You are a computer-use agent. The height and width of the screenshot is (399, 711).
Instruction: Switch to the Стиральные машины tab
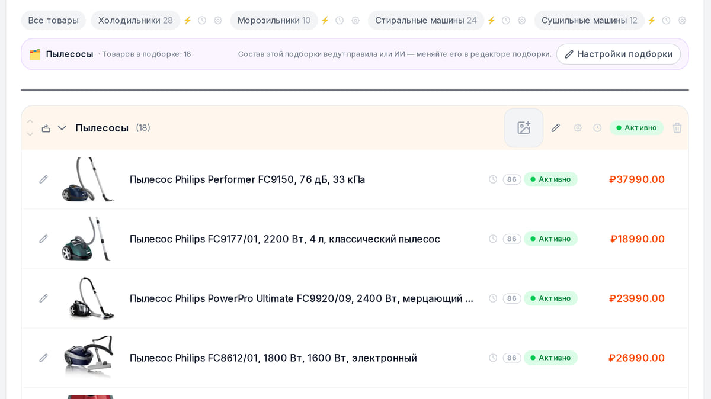tap(426, 20)
